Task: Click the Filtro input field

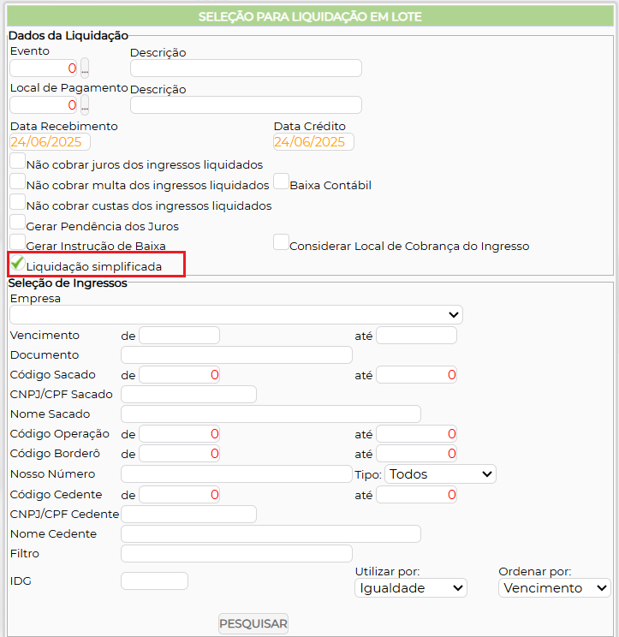Action: tap(236, 554)
